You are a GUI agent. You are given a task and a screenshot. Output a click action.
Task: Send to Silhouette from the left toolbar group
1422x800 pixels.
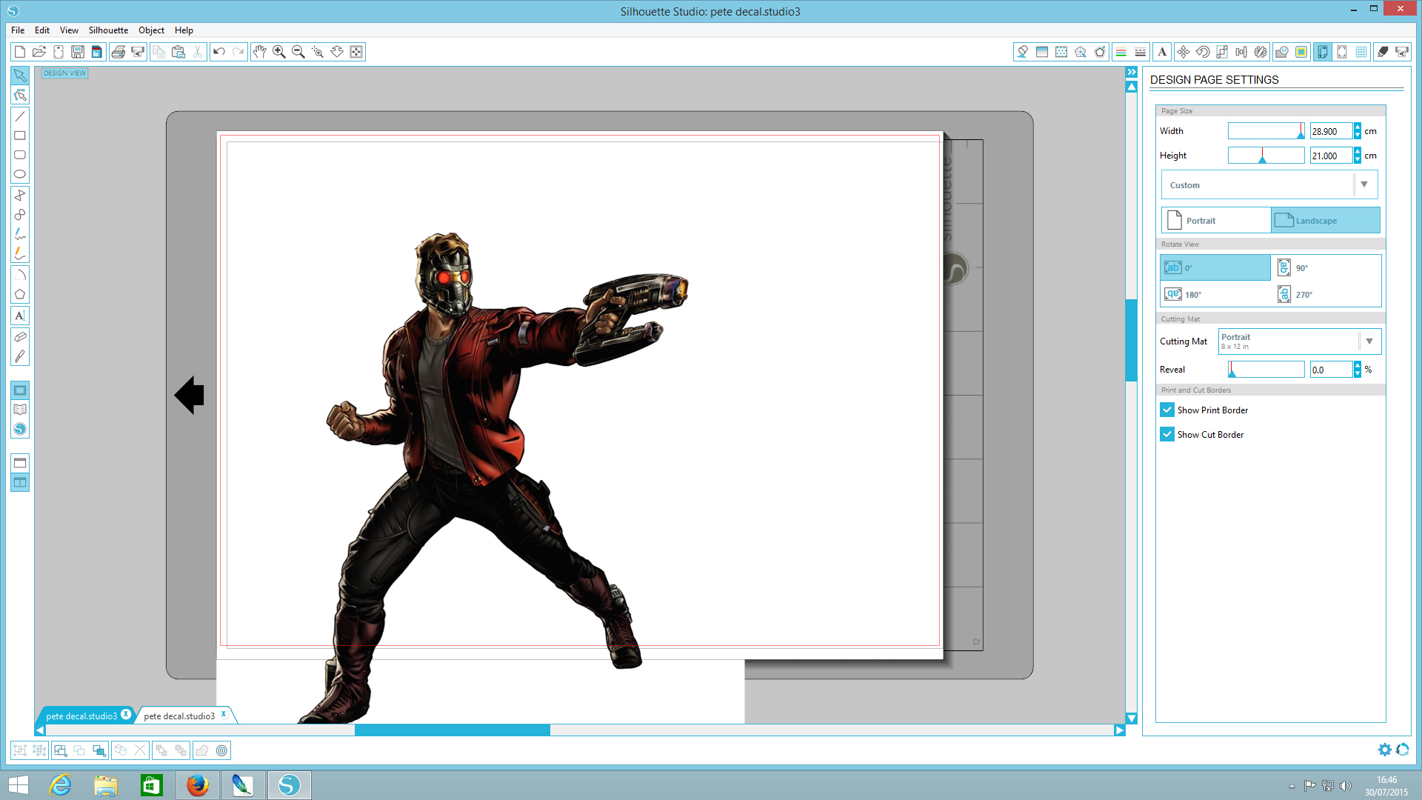pos(137,52)
